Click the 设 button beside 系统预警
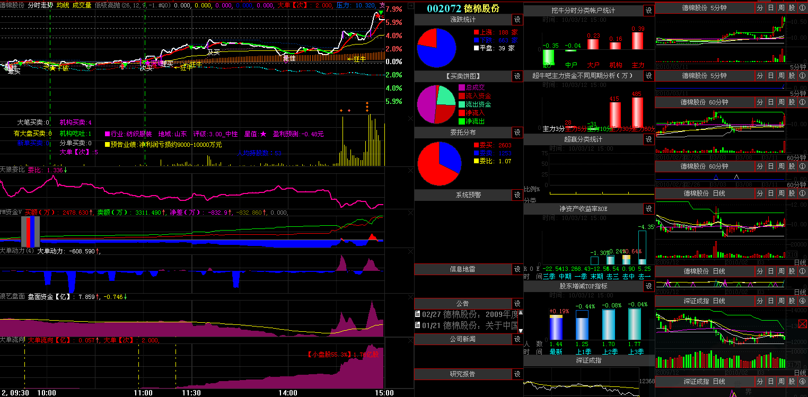The image size is (808, 397). coord(517,195)
